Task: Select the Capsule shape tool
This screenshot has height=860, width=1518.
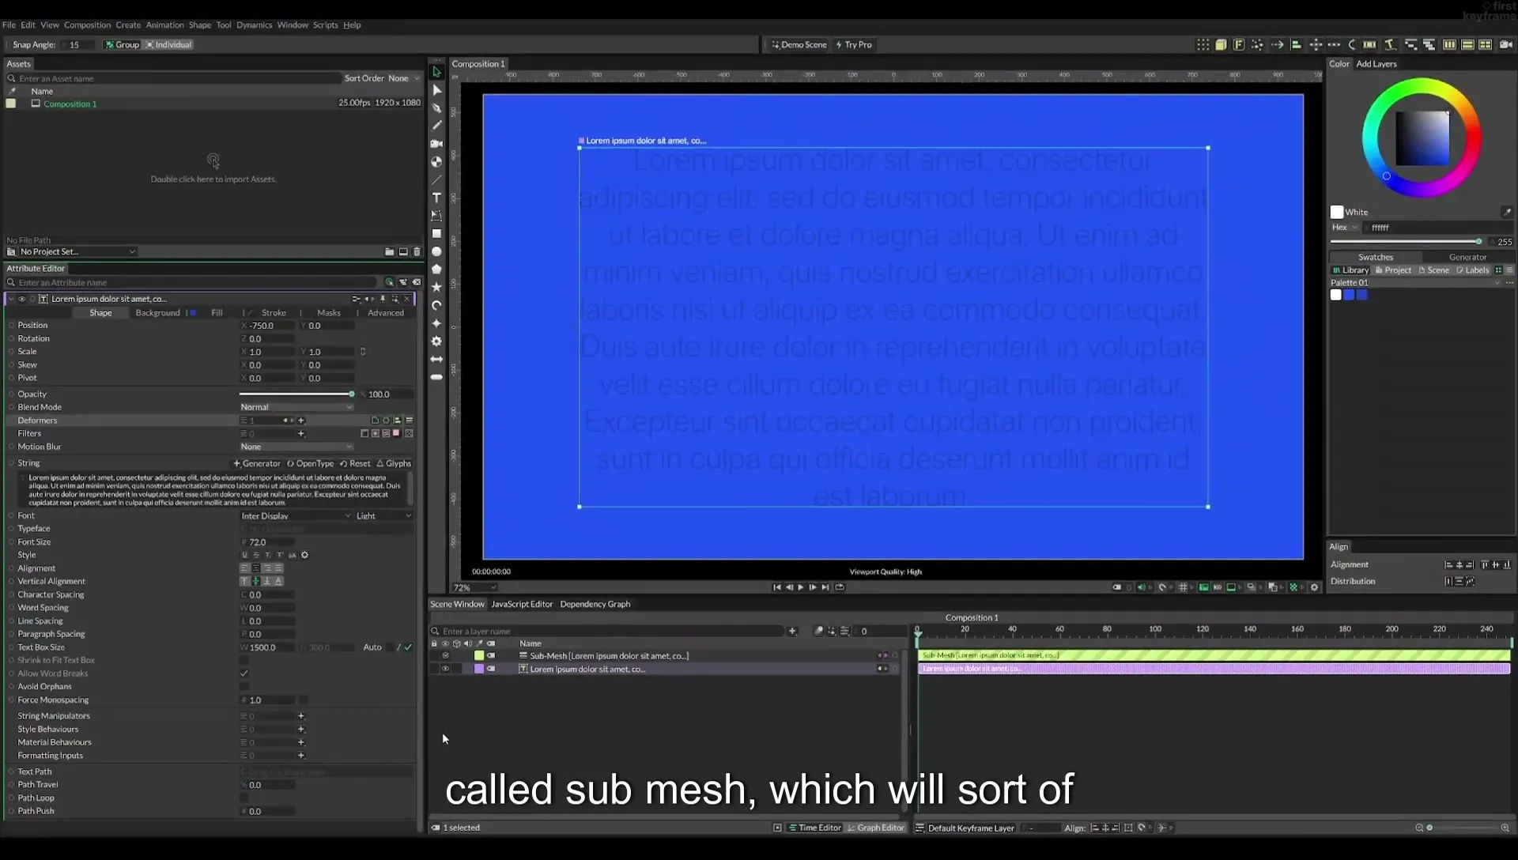Action: tap(436, 377)
